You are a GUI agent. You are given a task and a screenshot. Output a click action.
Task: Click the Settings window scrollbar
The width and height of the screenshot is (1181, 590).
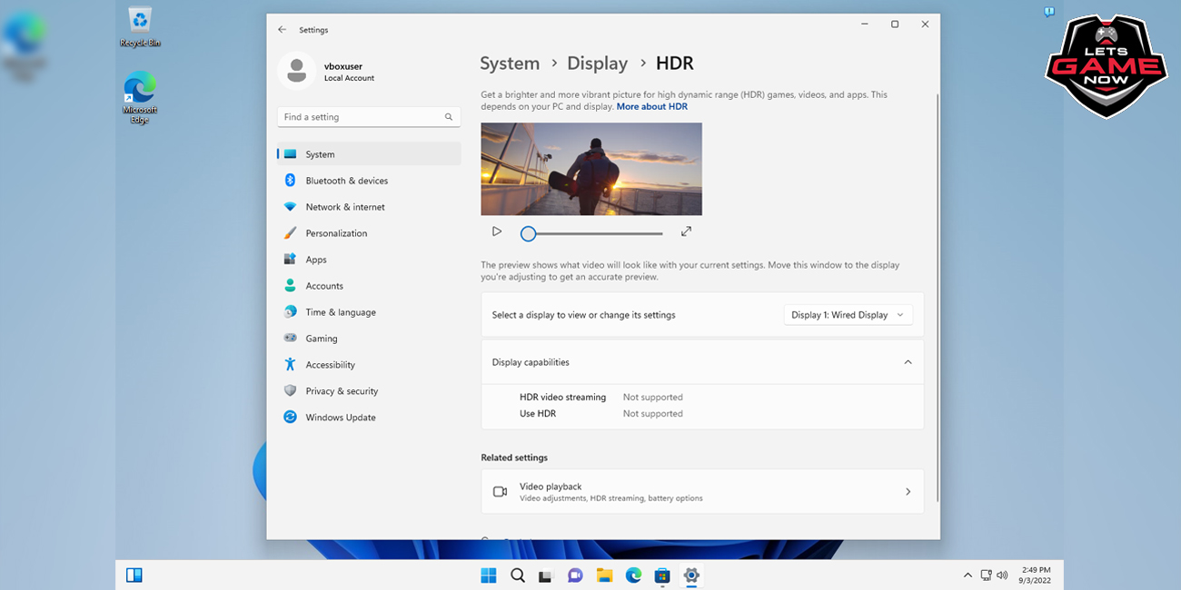point(937,300)
